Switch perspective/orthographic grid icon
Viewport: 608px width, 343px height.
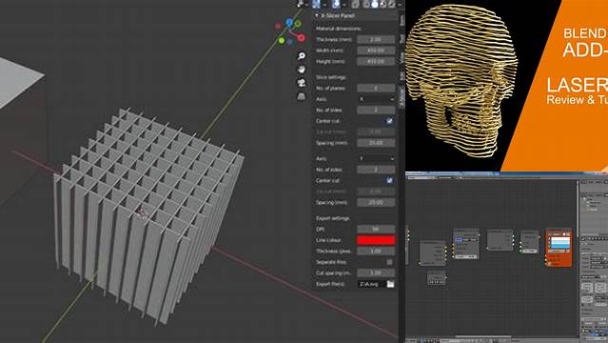[x=301, y=96]
